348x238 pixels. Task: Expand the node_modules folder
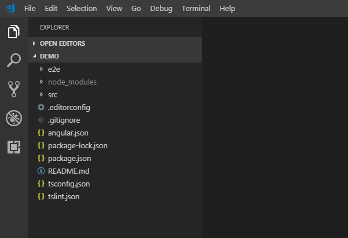[72, 82]
